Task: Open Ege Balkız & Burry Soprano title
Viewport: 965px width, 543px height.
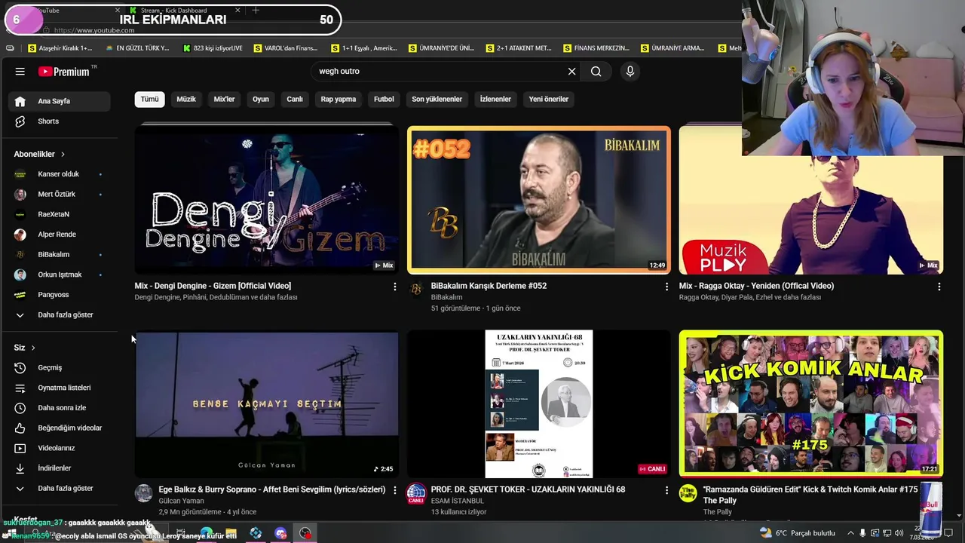Action: [272, 490]
